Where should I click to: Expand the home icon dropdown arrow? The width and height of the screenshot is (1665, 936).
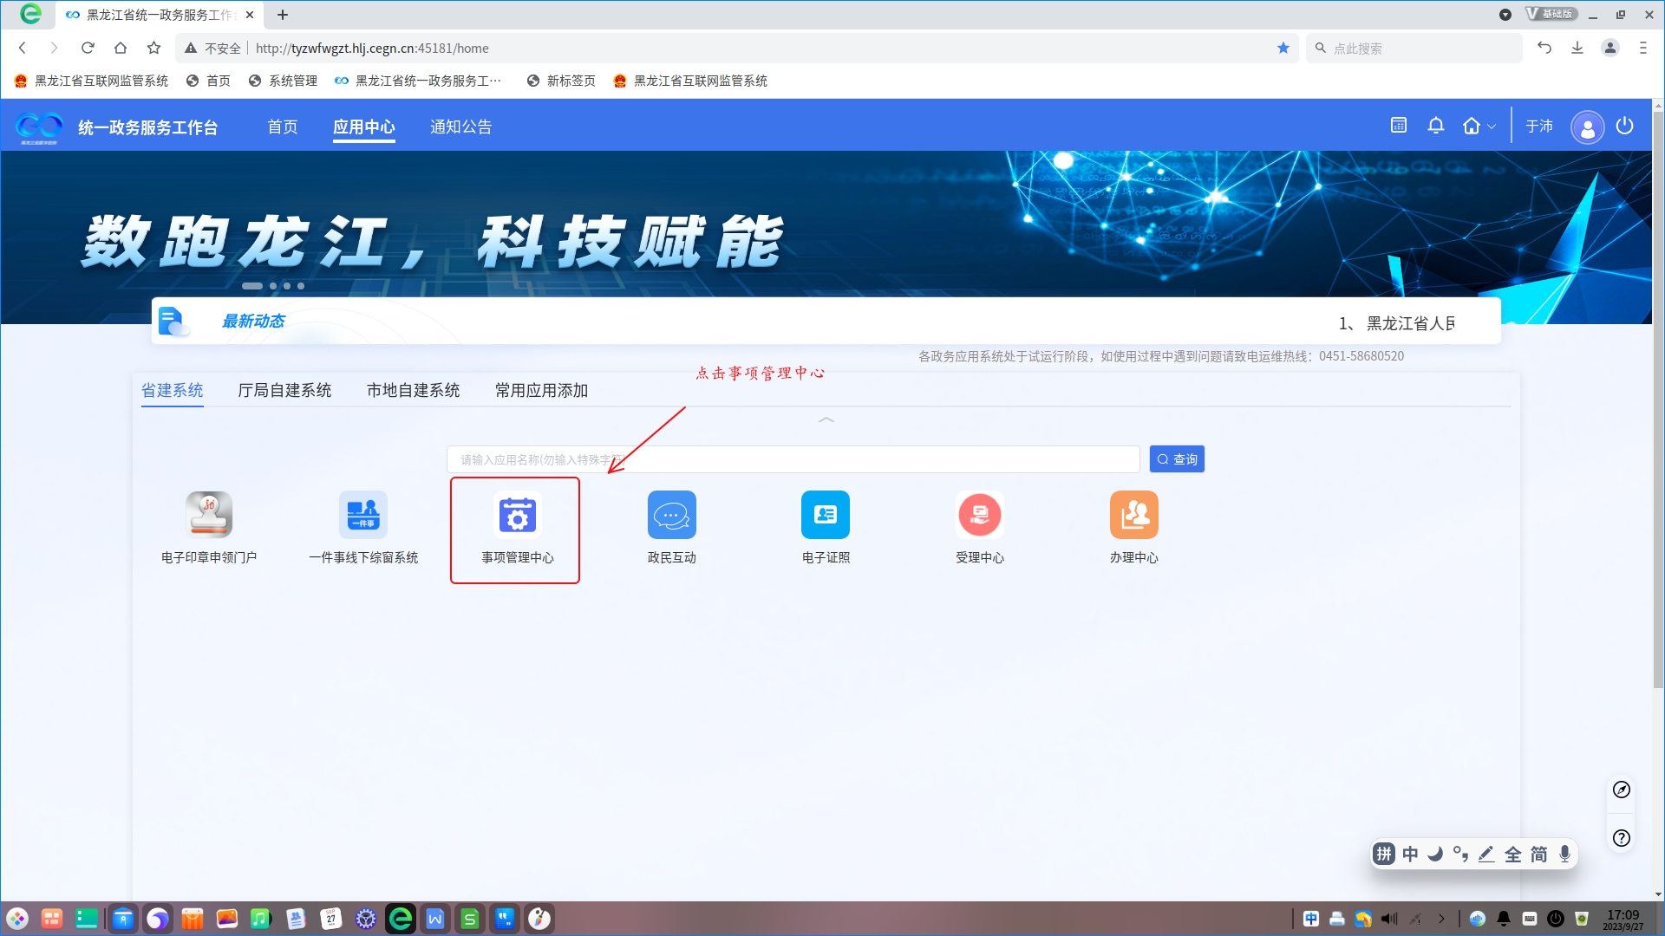click(1492, 127)
